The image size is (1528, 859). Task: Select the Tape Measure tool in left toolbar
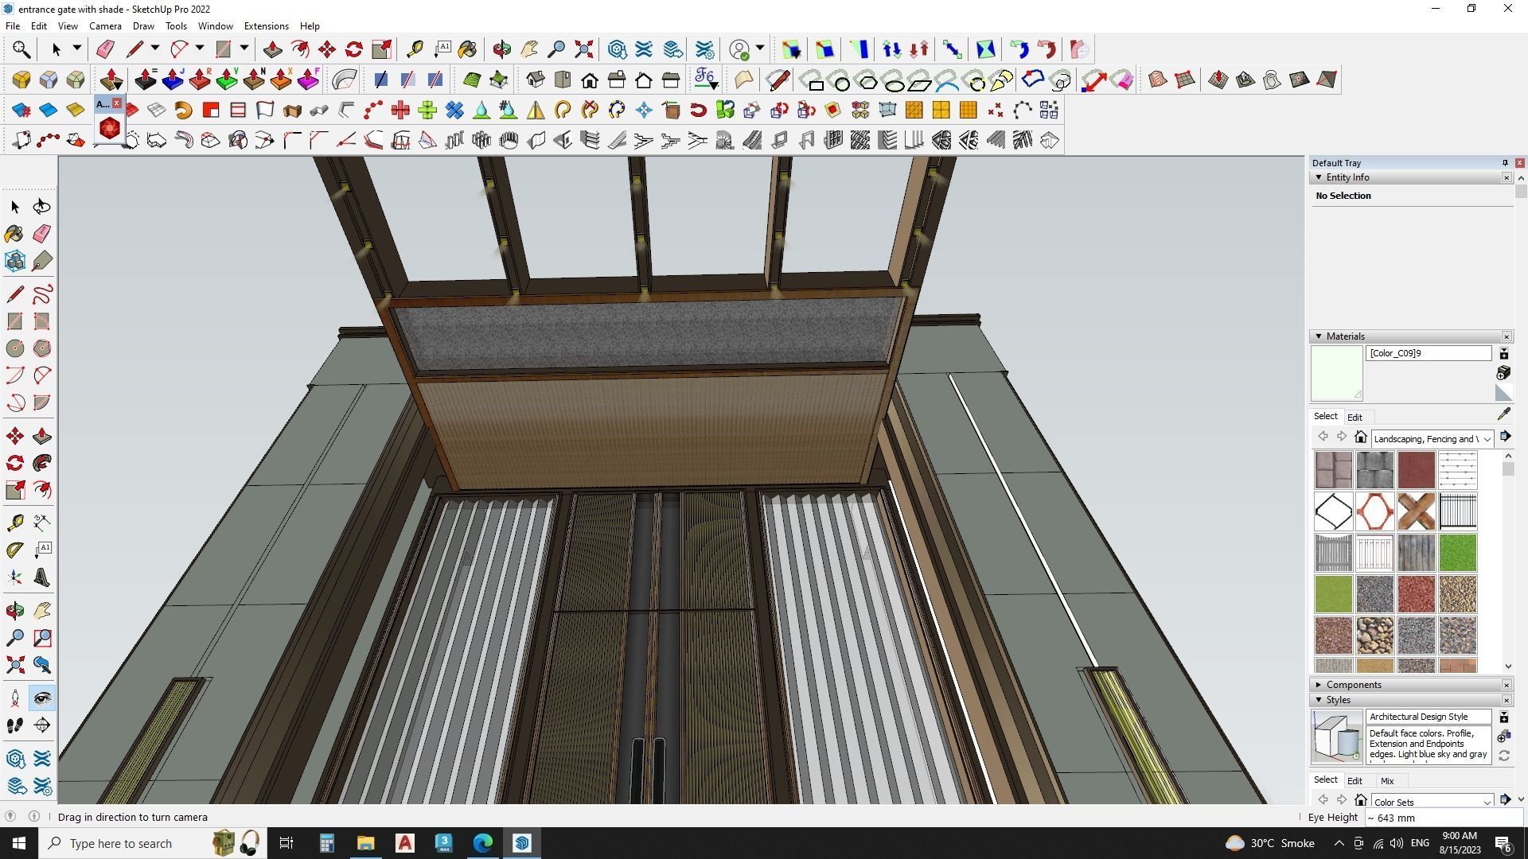(15, 523)
